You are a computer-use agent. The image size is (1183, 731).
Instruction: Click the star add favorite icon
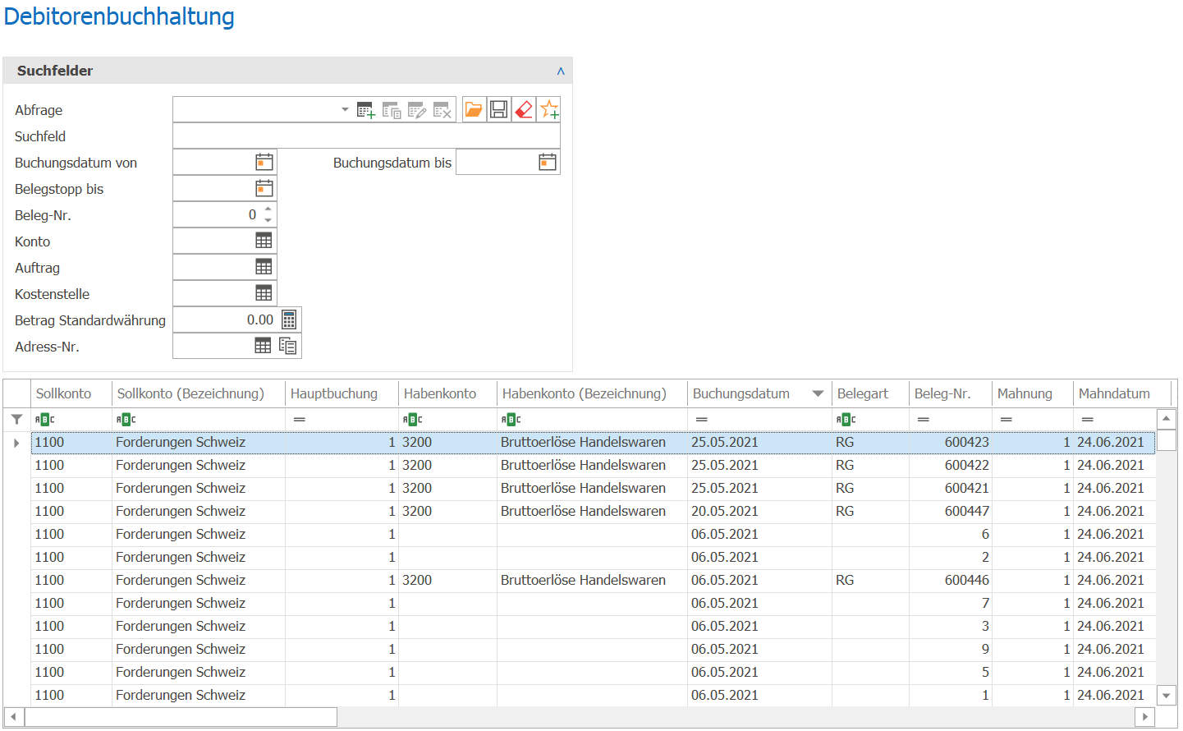point(549,109)
